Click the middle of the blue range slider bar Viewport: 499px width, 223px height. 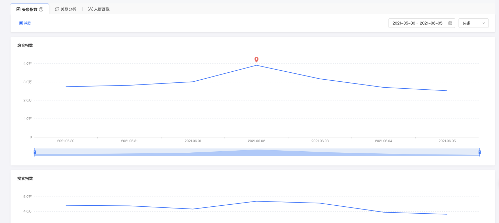[x=257, y=152]
